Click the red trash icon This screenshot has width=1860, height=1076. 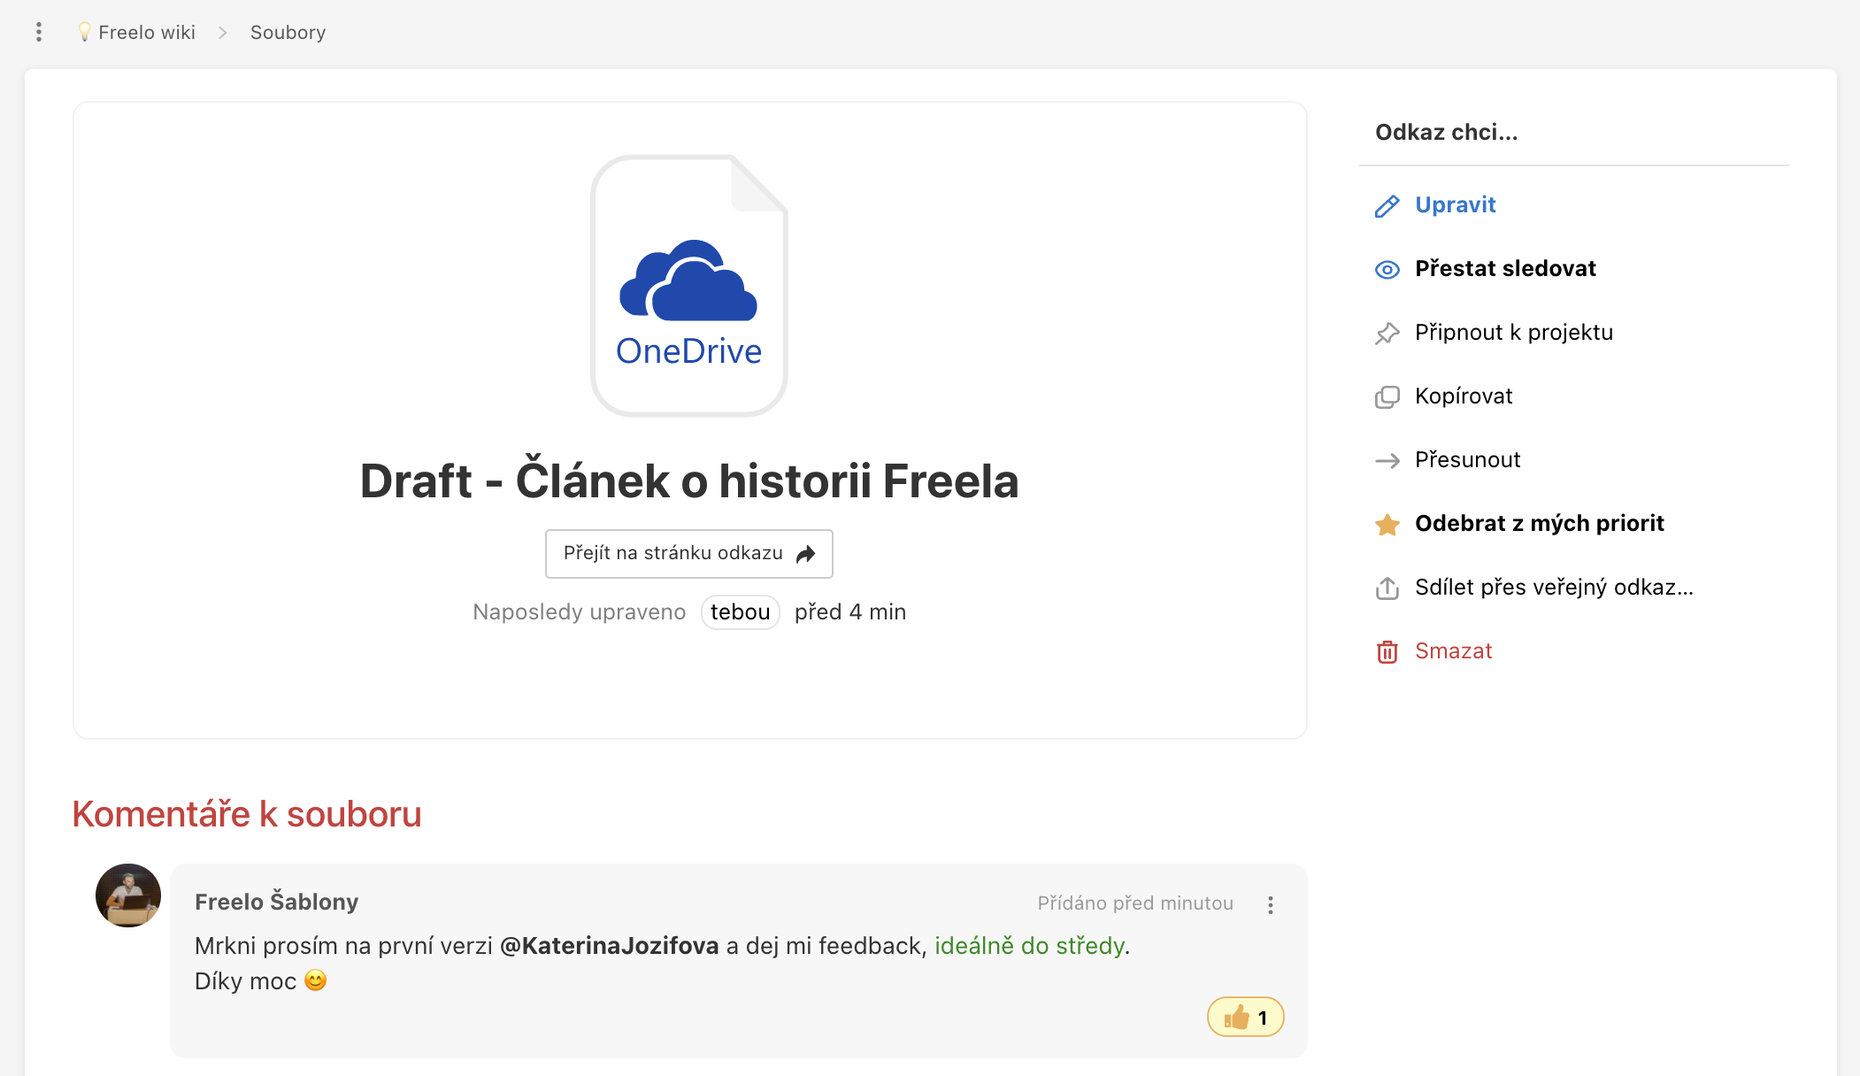[1387, 652]
